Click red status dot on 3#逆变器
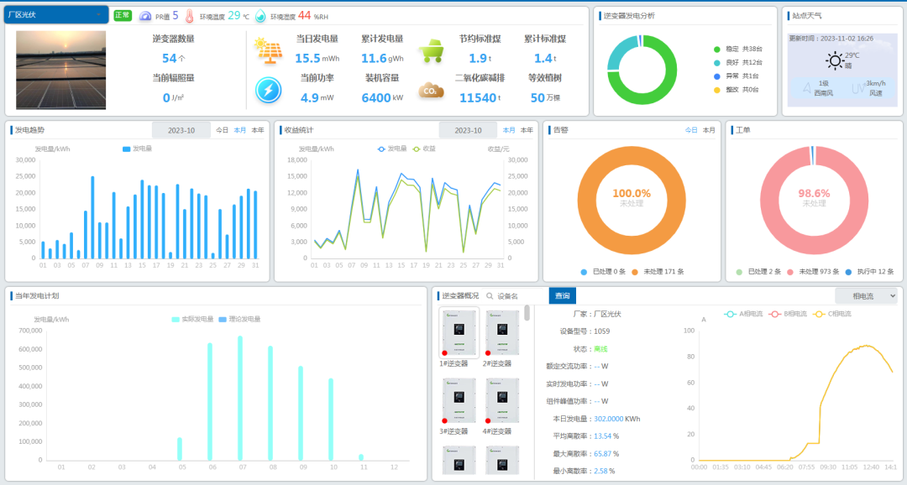907x485 pixels. click(x=444, y=421)
